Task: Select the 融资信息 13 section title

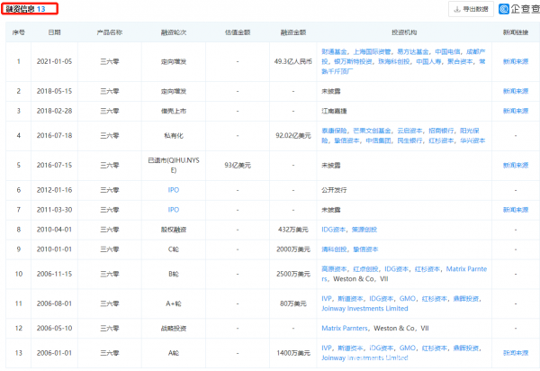Action: [26, 9]
